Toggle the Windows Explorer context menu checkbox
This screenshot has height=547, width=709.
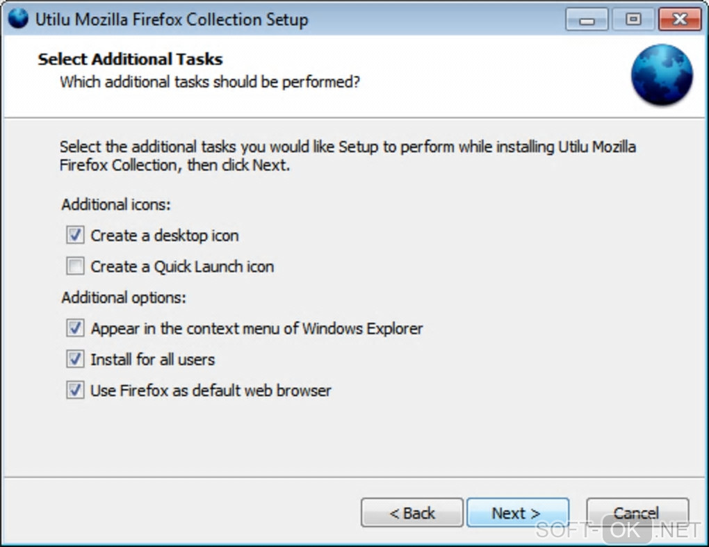click(75, 328)
